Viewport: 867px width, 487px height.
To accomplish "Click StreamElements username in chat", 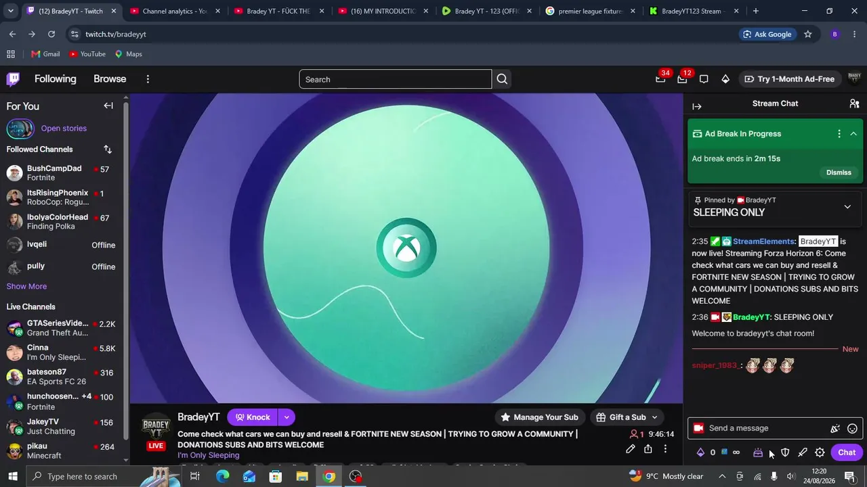I will tap(763, 241).
